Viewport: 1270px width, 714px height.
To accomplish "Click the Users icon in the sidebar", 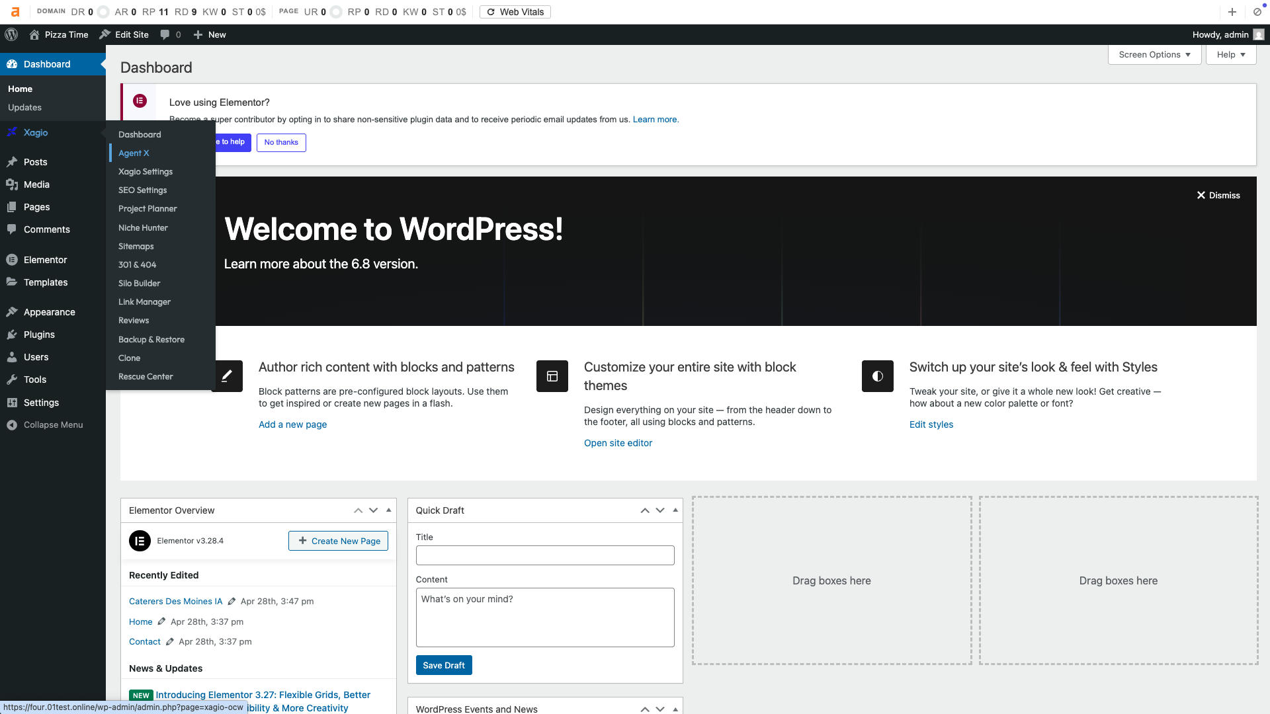I will 12,357.
